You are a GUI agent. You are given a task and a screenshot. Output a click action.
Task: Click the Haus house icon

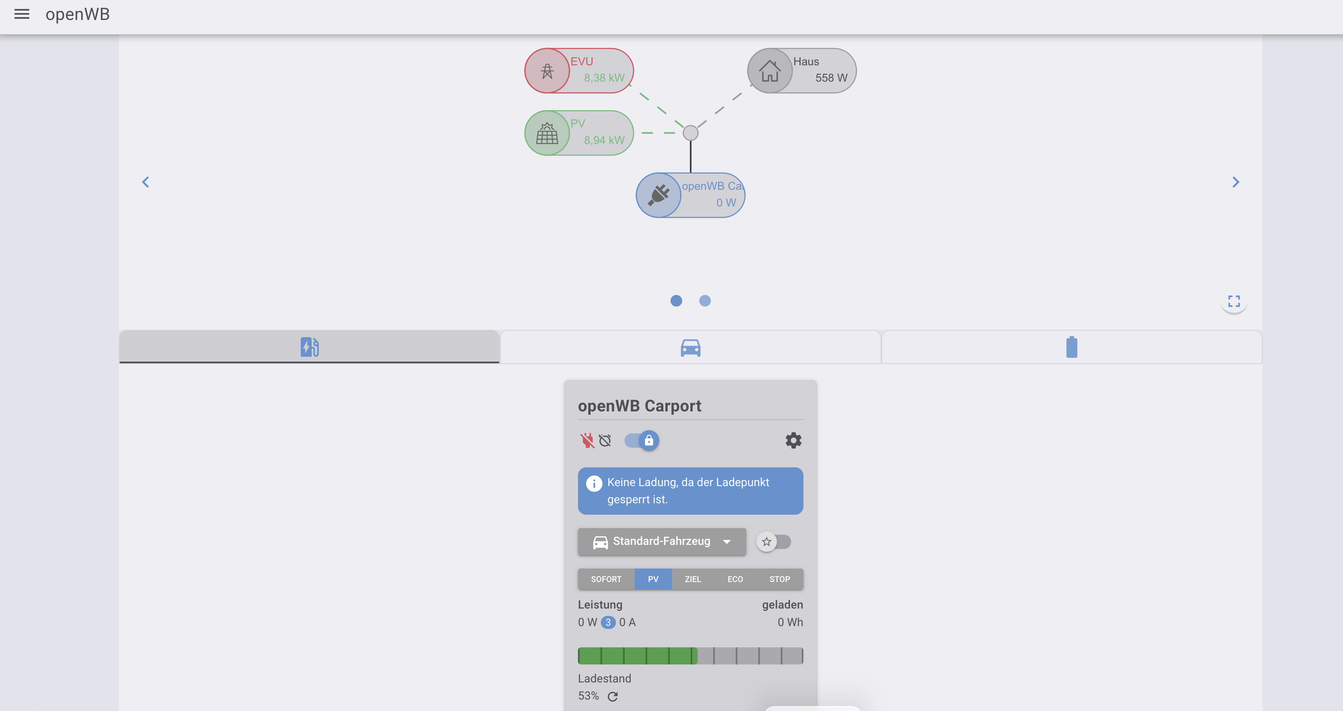coord(770,71)
